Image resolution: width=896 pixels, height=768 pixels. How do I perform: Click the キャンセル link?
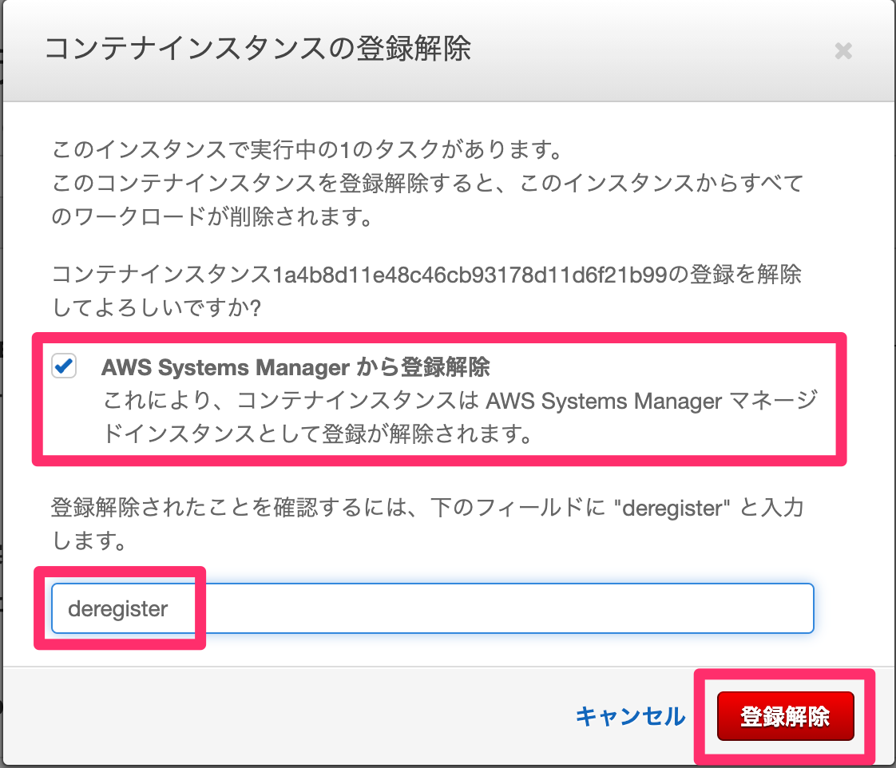click(x=630, y=716)
